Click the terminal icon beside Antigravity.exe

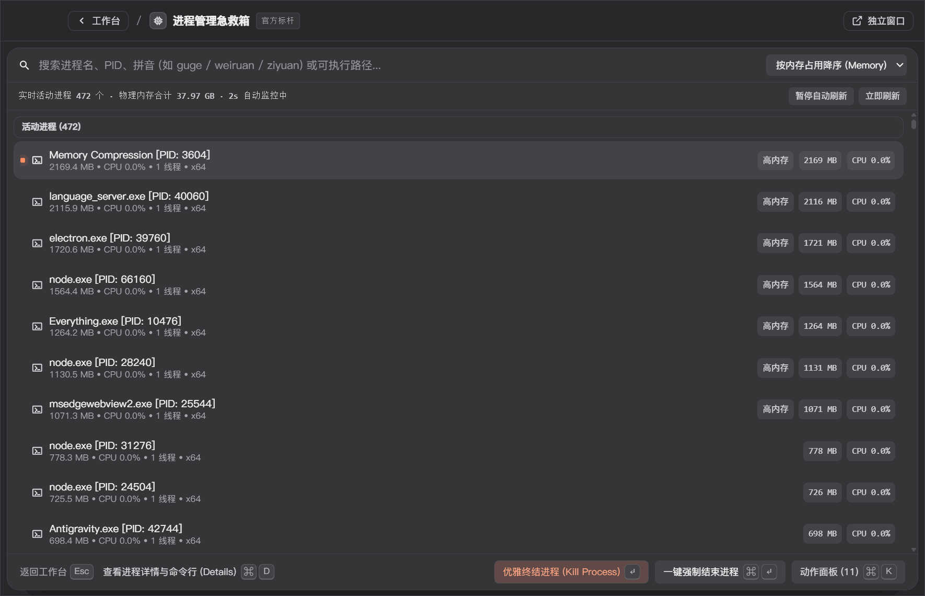click(x=37, y=534)
